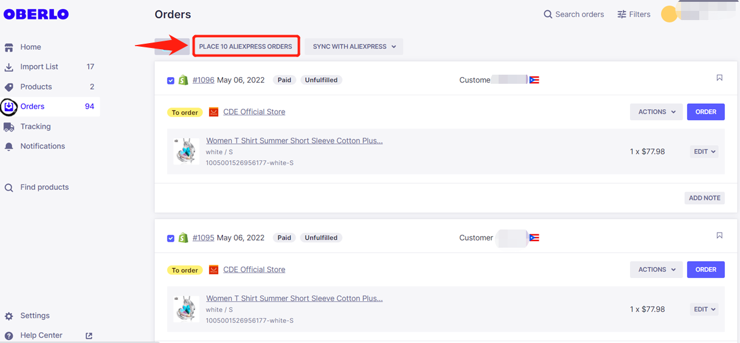Click AliExpress icon in order #1095
The height and width of the screenshot is (343, 740).
213,270
